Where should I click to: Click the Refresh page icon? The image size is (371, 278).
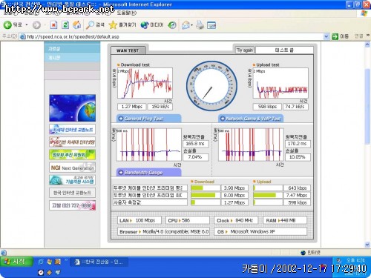coord(65,24)
